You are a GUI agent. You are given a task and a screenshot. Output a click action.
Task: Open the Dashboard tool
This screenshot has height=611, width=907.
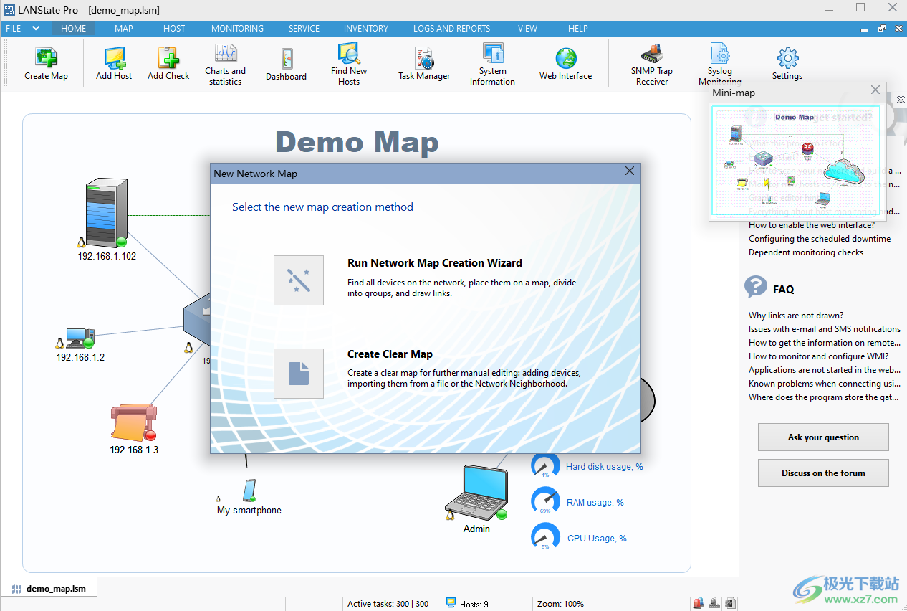[x=286, y=64]
